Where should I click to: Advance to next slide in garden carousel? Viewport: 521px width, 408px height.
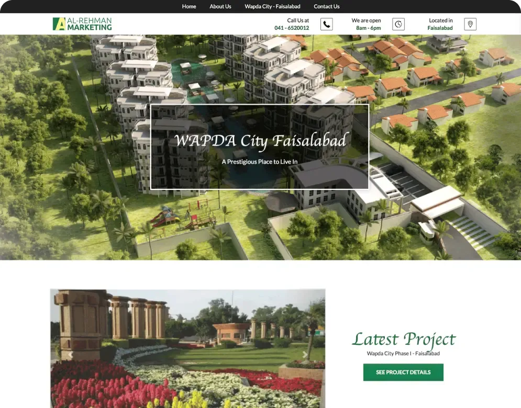[305, 355]
